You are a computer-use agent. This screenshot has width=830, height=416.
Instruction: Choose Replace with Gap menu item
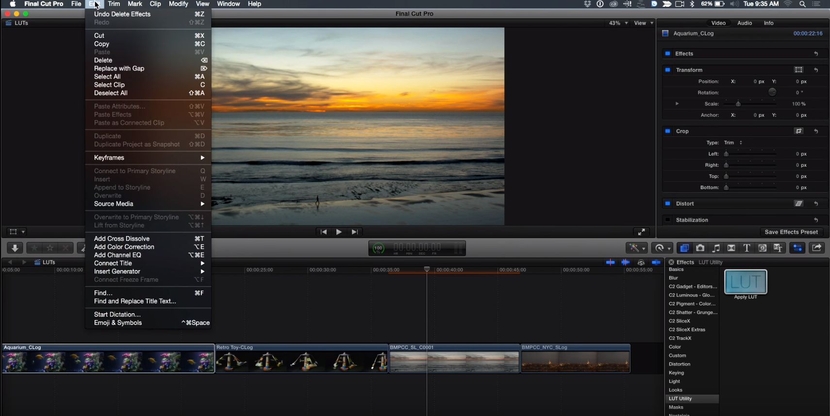[x=148, y=68]
